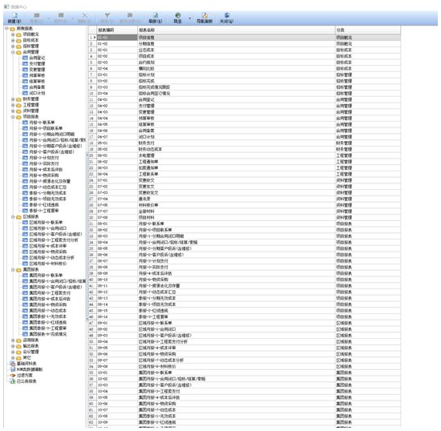441x431 pixels.
Task: Select 合同登记 report icon in tree
Action: tap(25, 58)
